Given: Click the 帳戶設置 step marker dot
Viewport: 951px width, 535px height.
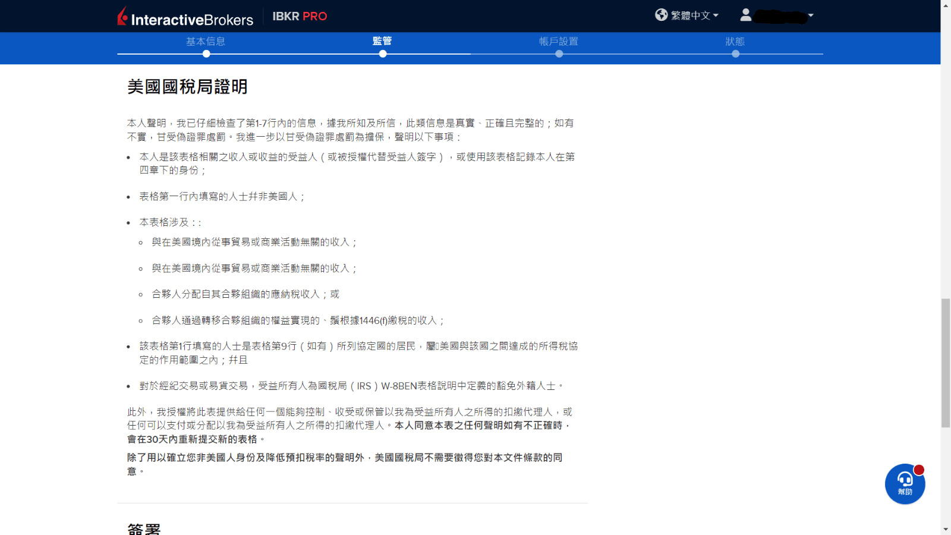Looking at the screenshot, I should click(x=559, y=53).
